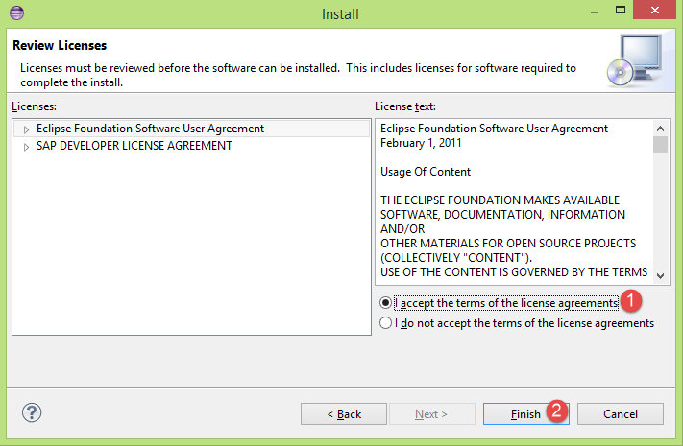Click the license text scroll down arrow

pos(660,275)
